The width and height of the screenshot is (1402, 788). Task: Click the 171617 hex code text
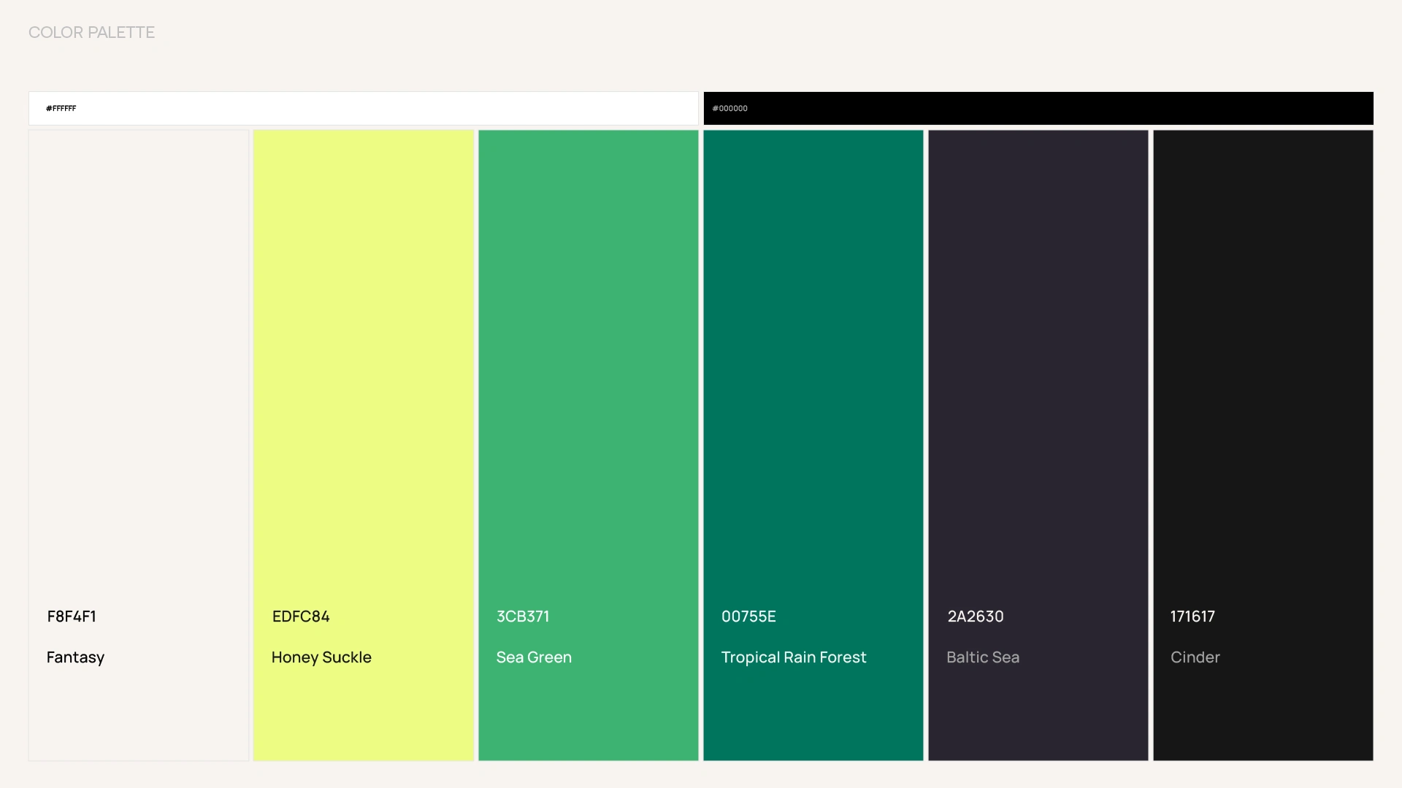click(x=1192, y=617)
